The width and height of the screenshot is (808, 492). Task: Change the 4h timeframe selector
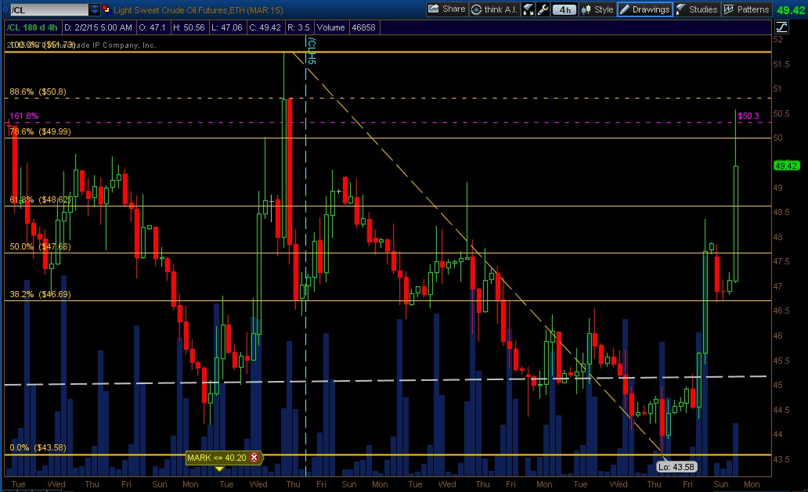click(x=565, y=9)
